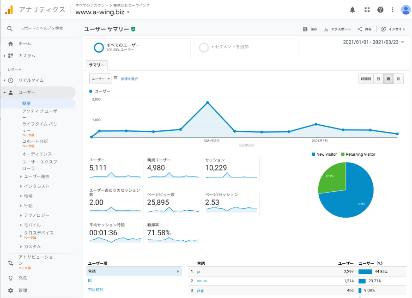
Task: Click the help question mark icon
Action: [380, 10]
